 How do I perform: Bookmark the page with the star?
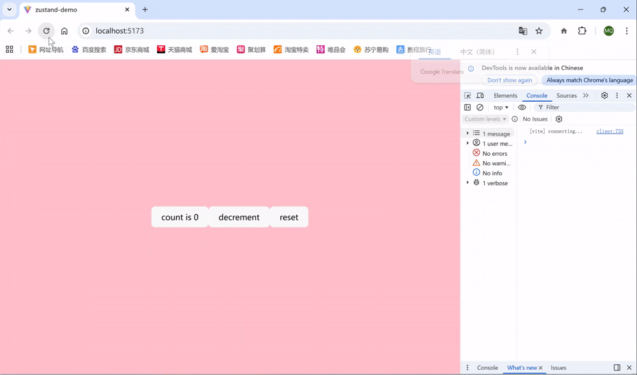539,31
